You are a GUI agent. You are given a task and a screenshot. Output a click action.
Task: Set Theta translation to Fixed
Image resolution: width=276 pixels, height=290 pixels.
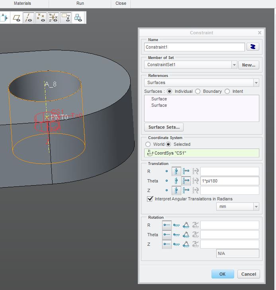pyautogui.click(x=176, y=181)
